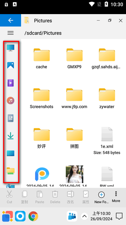126x225 pixels.
Task: Open the taskbar notification panel
Action: click(119, 216)
